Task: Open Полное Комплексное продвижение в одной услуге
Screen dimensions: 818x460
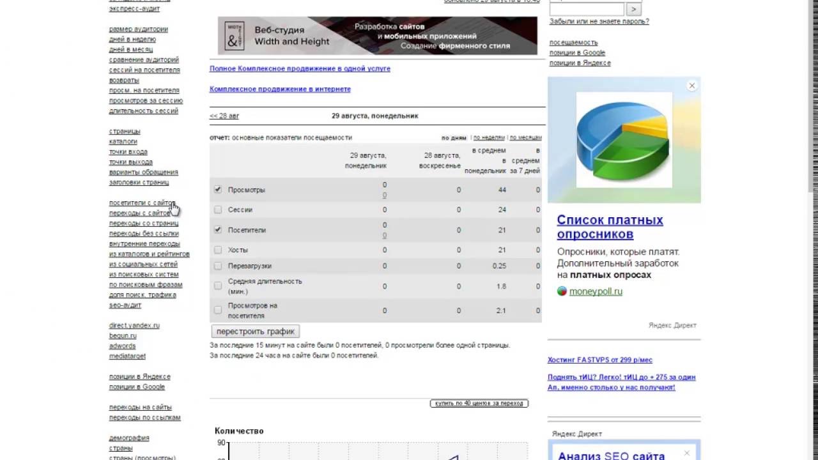Action: pos(300,68)
